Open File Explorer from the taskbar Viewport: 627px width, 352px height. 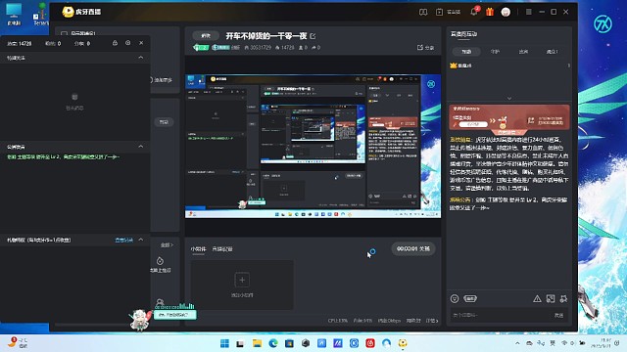point(257,343)
